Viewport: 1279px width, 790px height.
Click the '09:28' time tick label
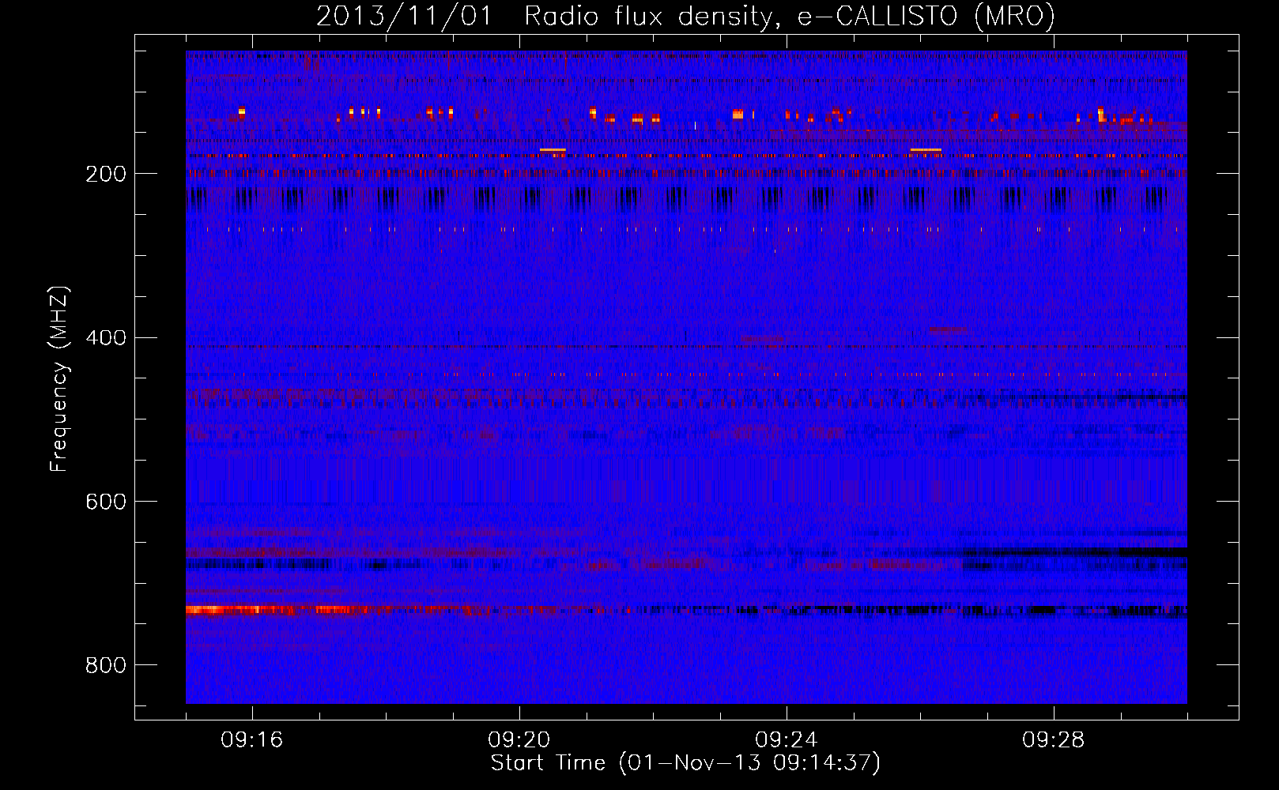[x=1054, y=740]
